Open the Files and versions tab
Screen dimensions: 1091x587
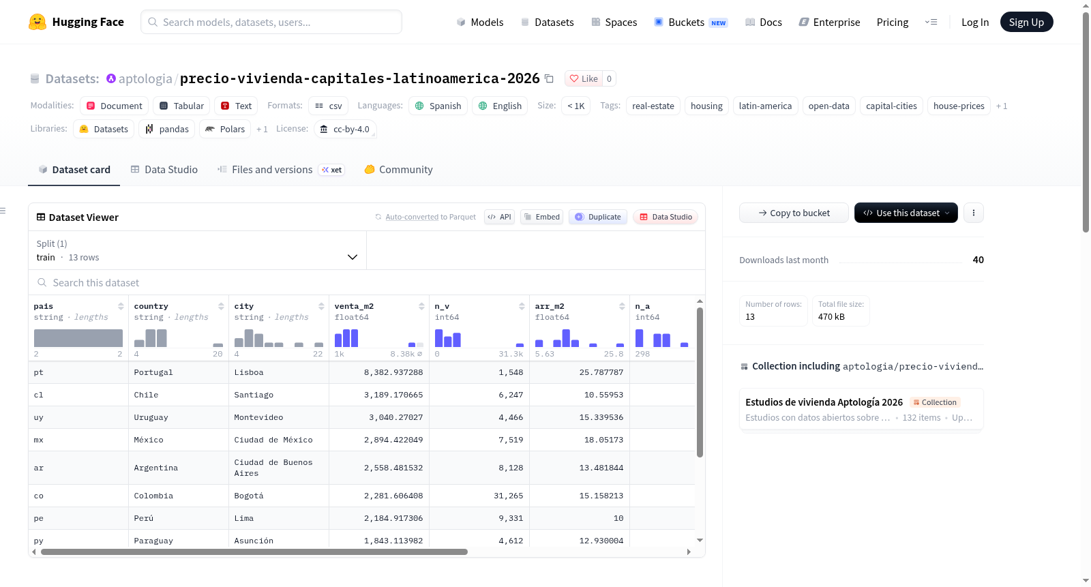(x=281, y=169)
